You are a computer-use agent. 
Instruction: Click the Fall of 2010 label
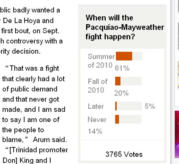click(97, 86)
